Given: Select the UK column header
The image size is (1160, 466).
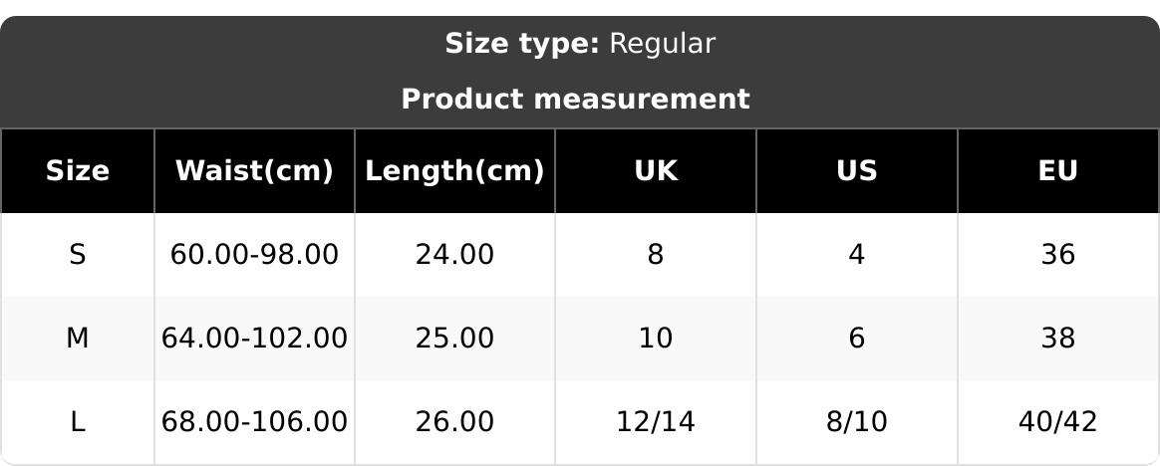Looking at the screenshot, I should (656, 171).
